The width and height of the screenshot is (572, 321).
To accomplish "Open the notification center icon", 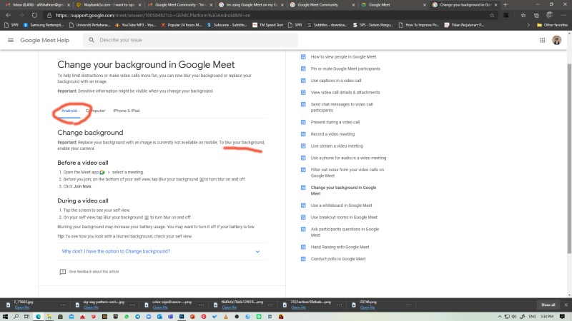I will click(x=562, y=317).
